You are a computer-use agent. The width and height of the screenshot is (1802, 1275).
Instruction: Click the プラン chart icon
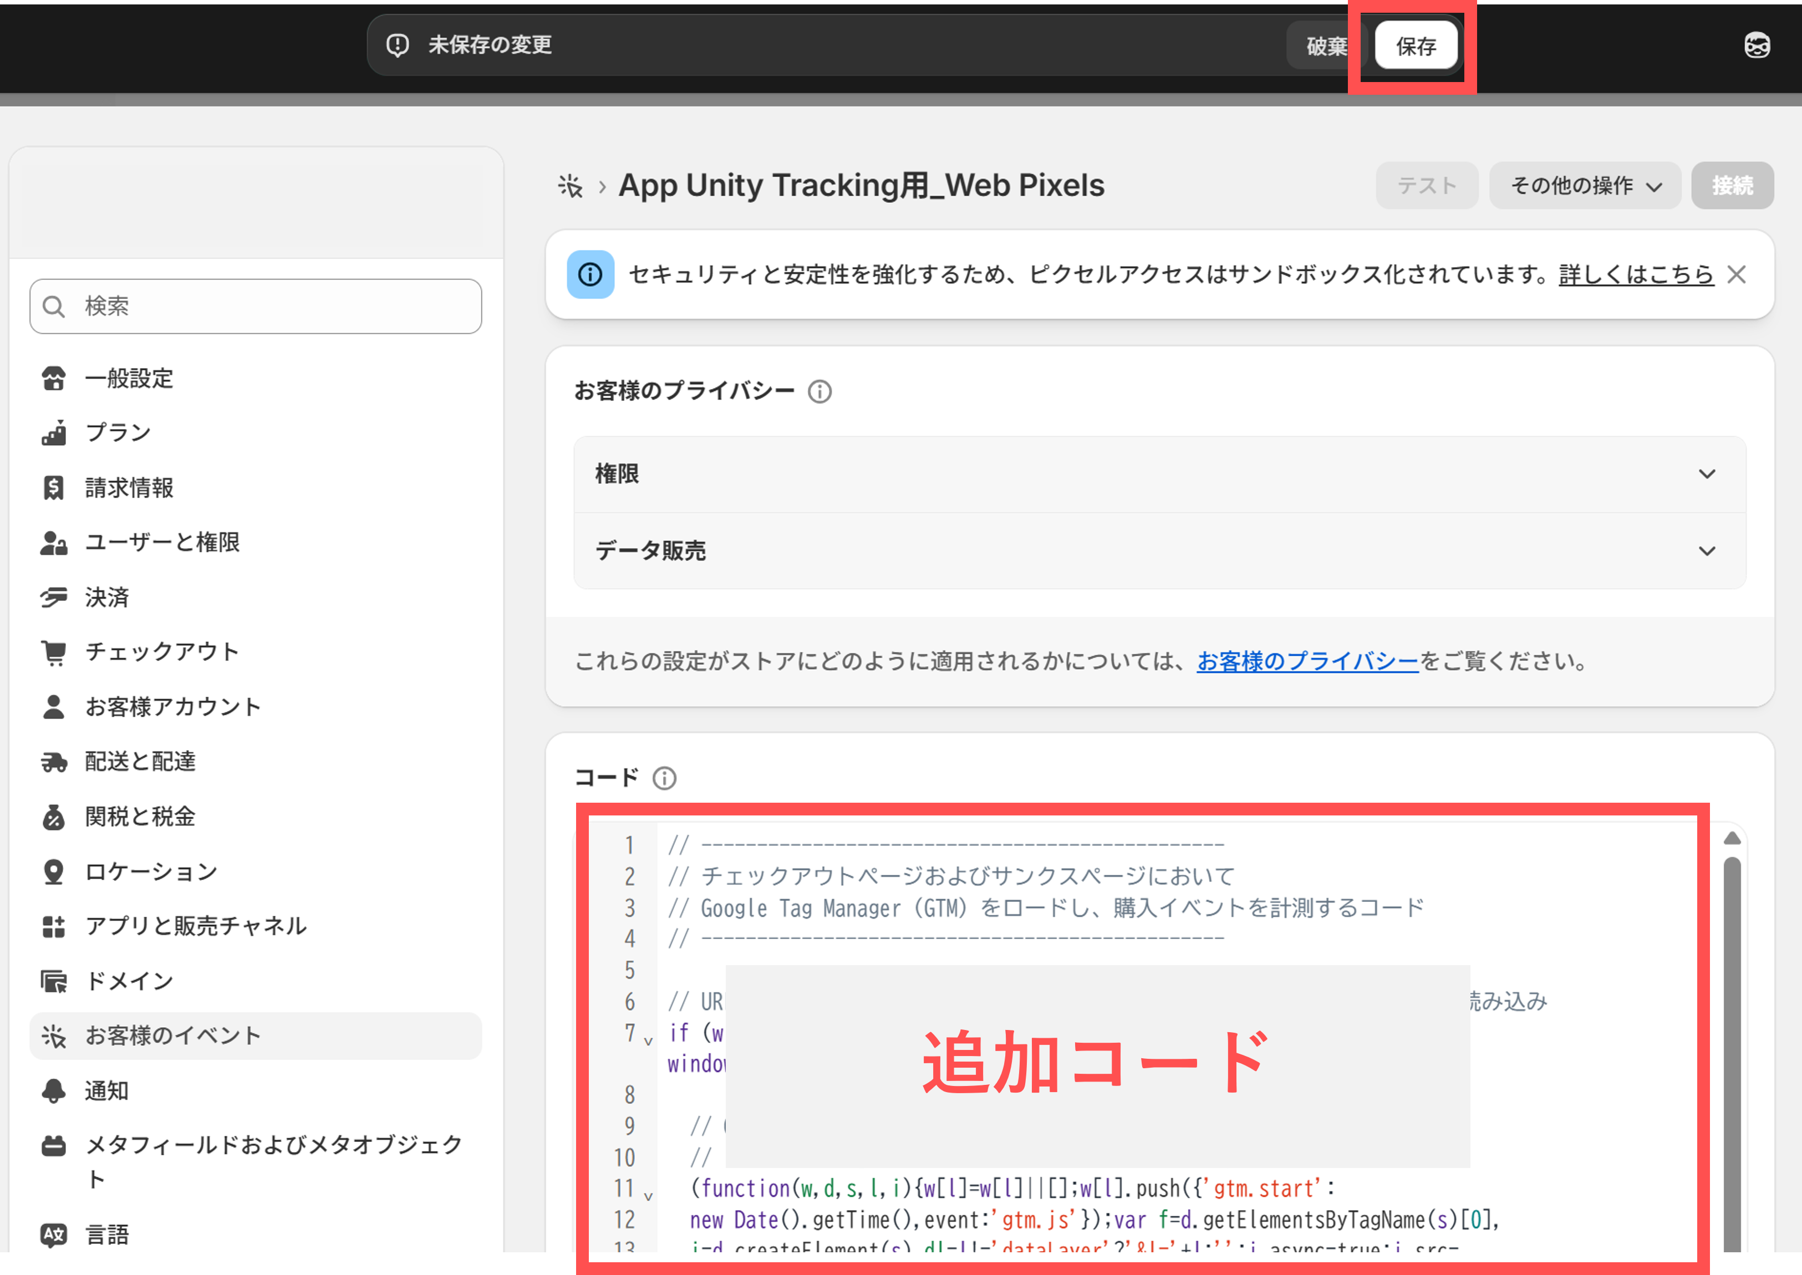click(53, 432)
